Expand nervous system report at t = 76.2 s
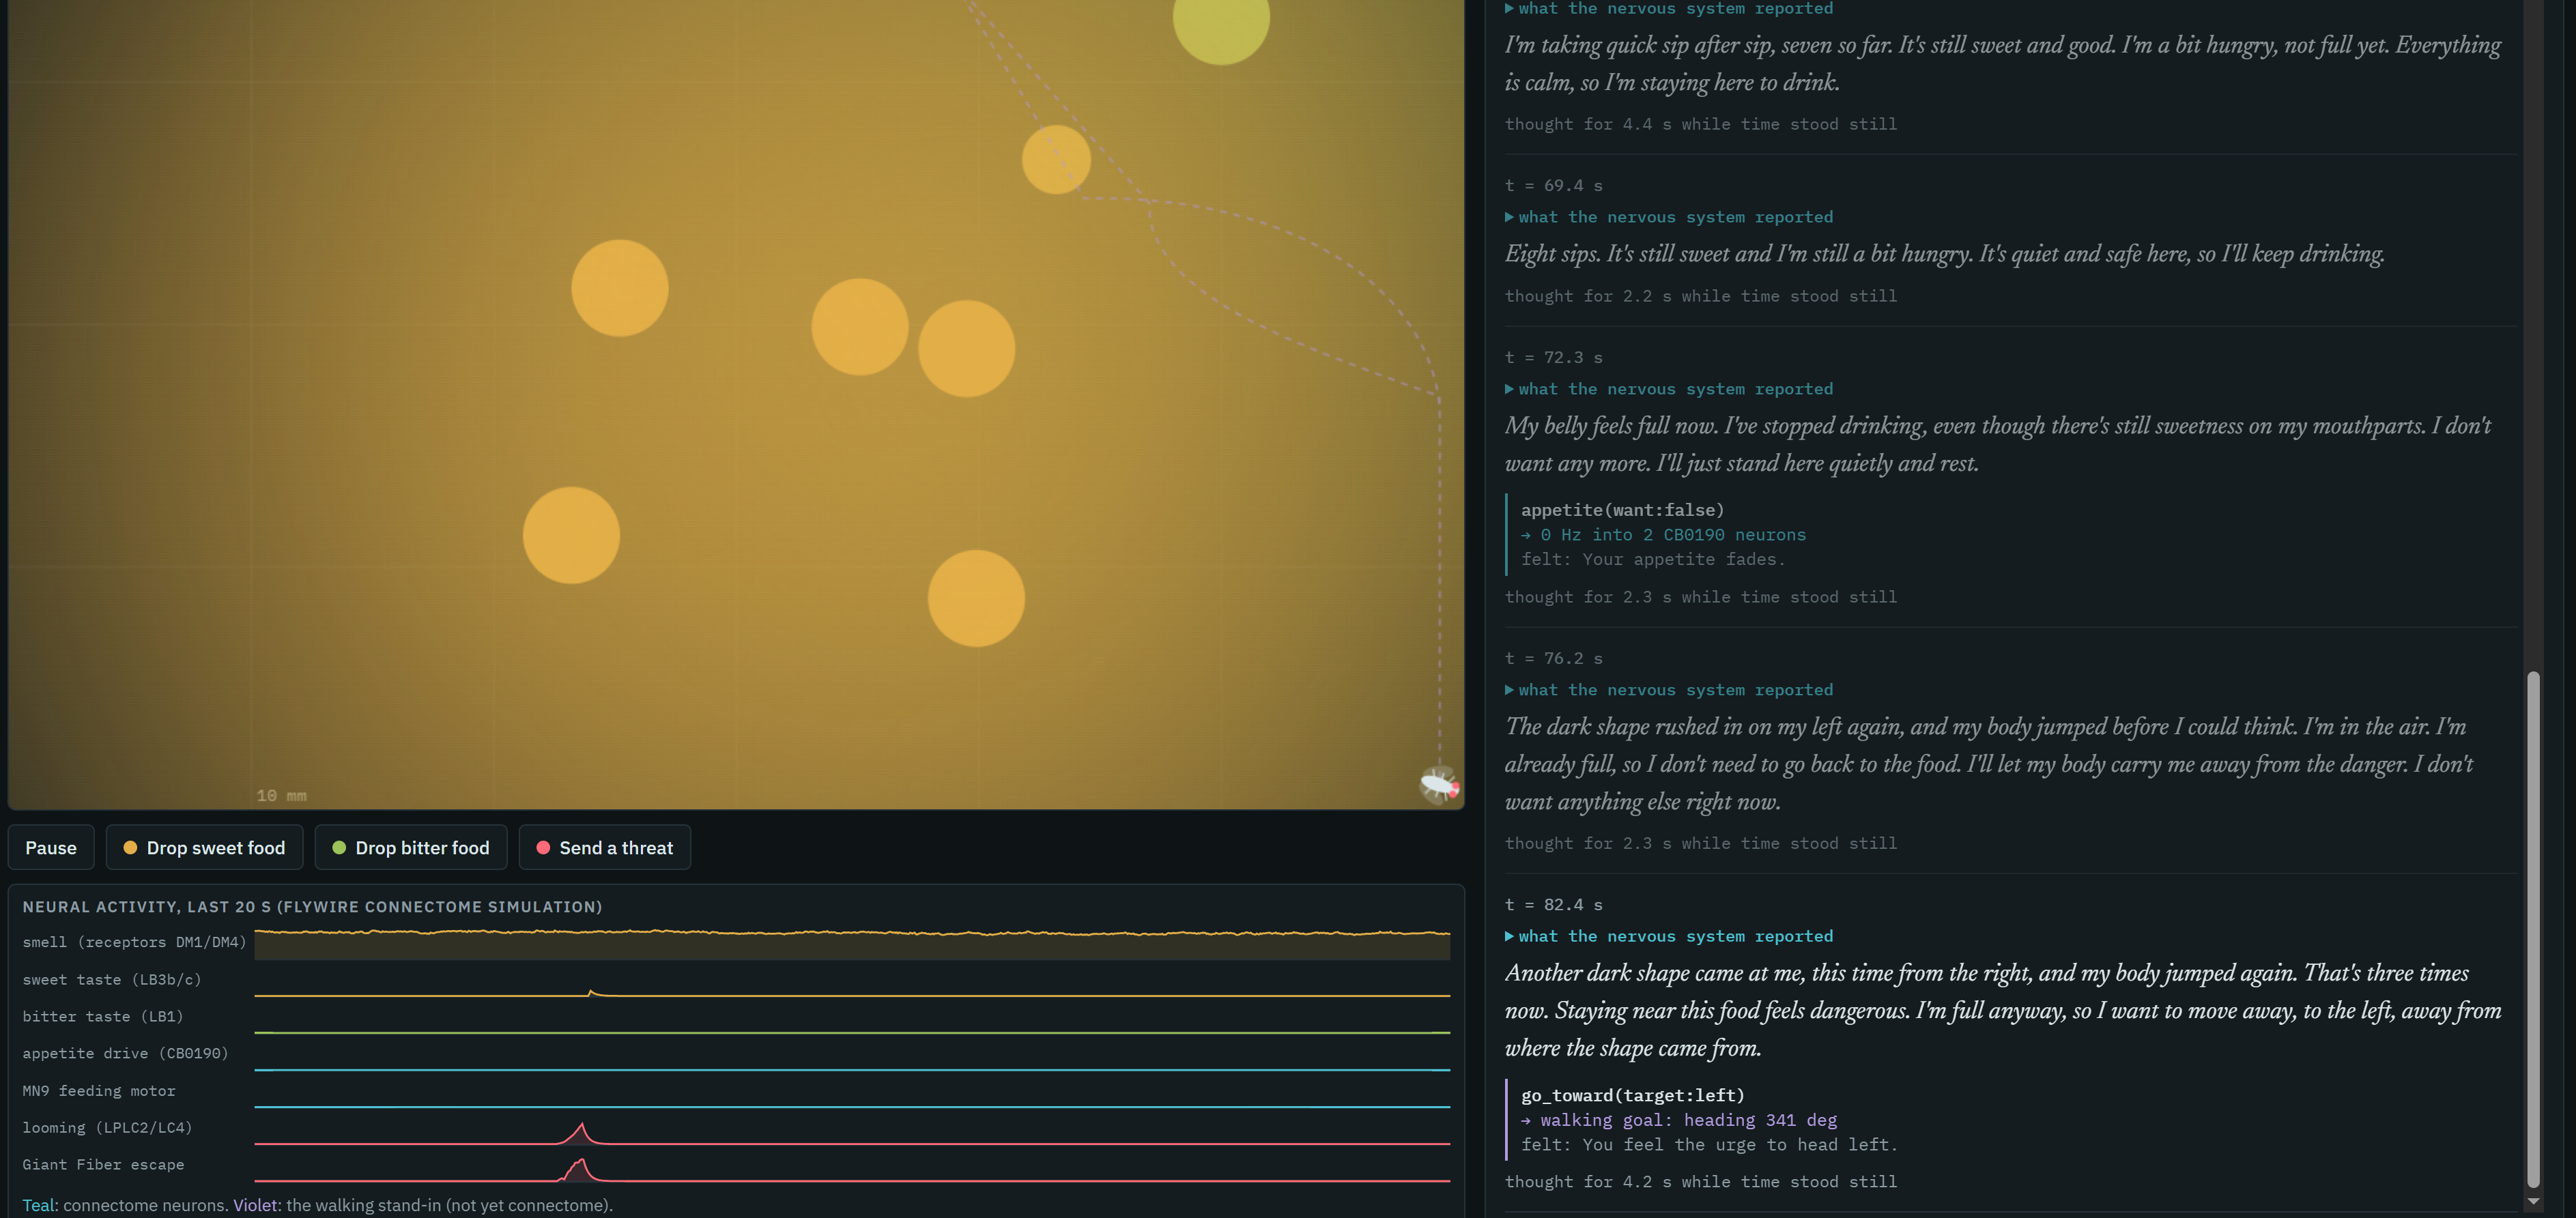Screen dimensions: 2576x1218 1669,690
